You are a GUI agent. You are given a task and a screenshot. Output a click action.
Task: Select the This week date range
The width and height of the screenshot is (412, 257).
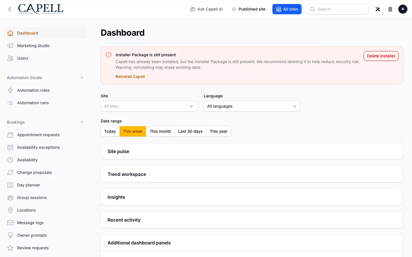click(x=133, y=131)
